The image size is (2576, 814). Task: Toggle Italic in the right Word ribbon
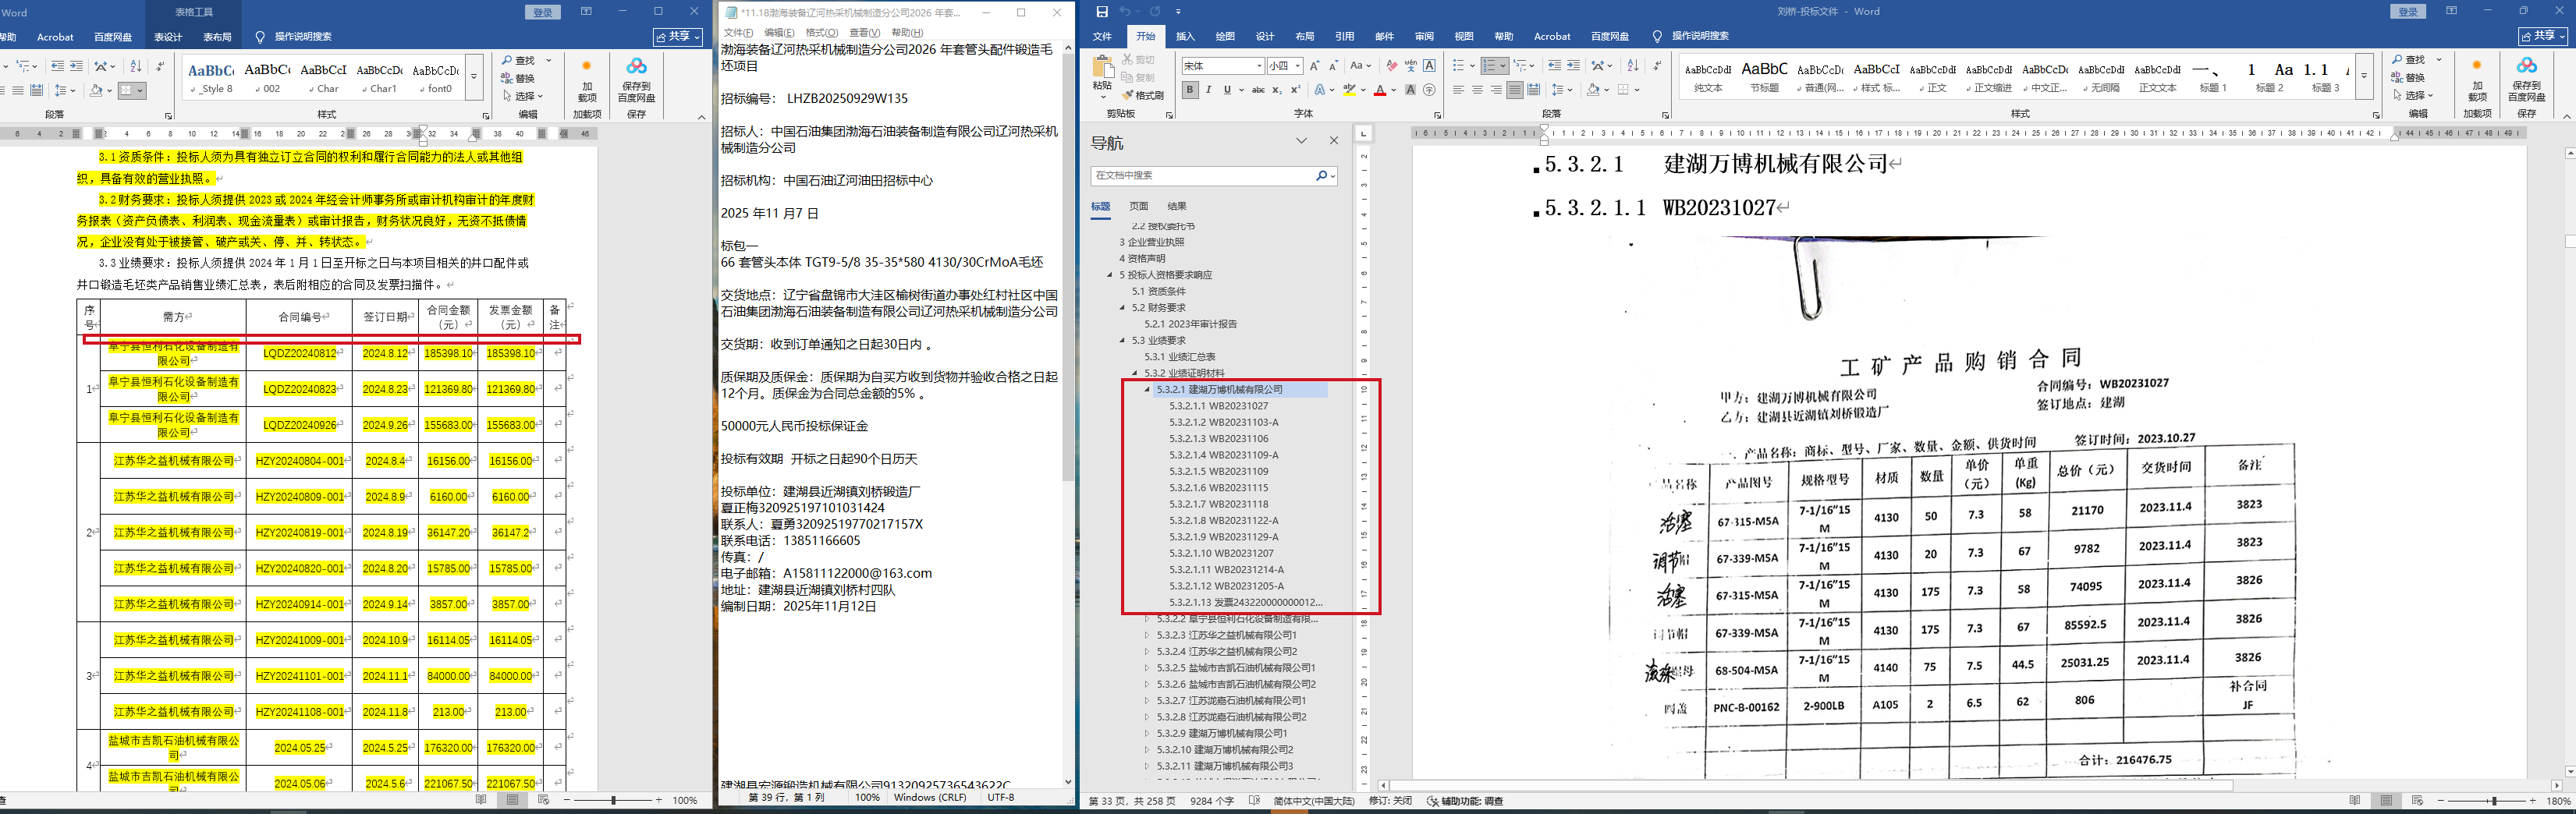point(1208,90)
